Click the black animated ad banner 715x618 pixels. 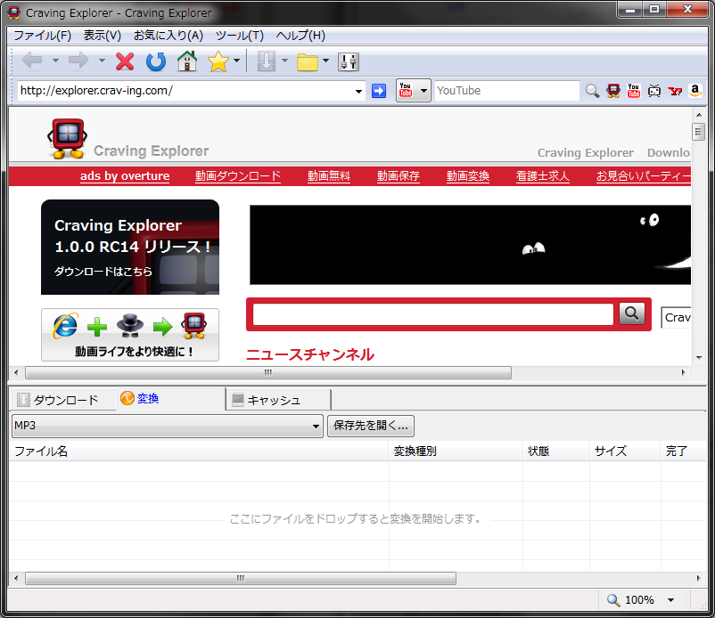tap(470, 245)
